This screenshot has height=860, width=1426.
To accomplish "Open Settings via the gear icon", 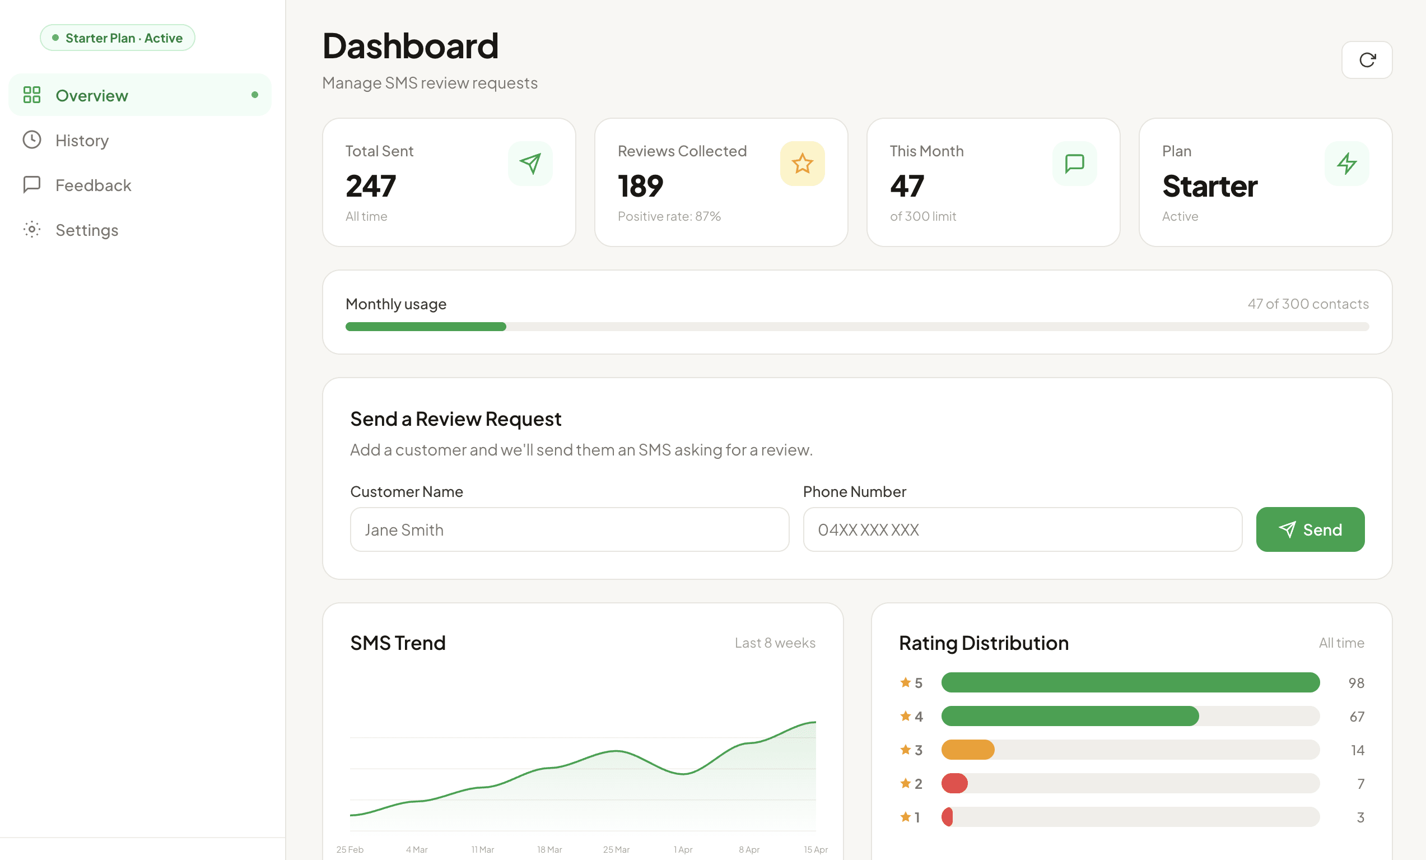I will [32, 230].
